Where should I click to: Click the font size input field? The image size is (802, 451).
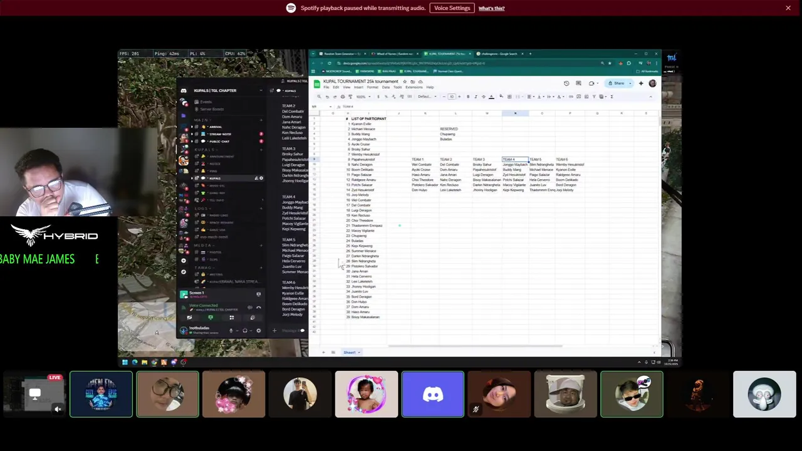452,96
